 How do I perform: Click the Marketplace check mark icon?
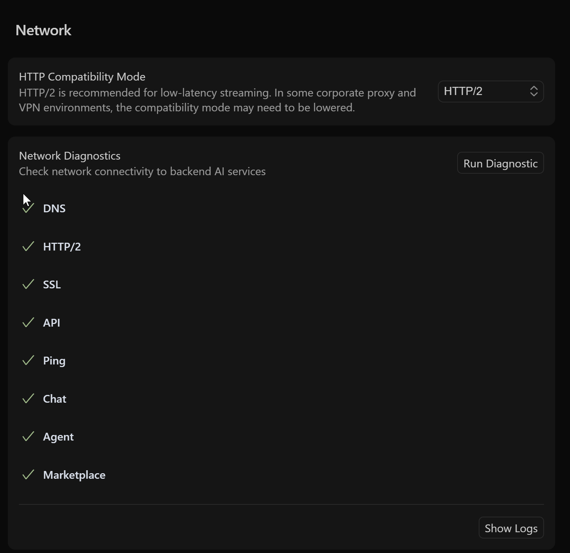pos(29,475)
